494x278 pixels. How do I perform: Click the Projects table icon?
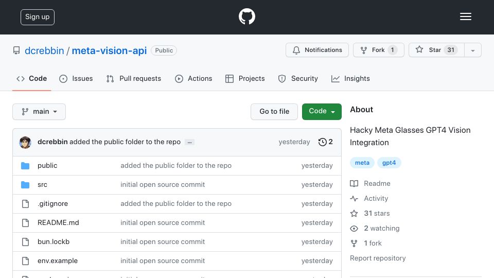point(230,79)
